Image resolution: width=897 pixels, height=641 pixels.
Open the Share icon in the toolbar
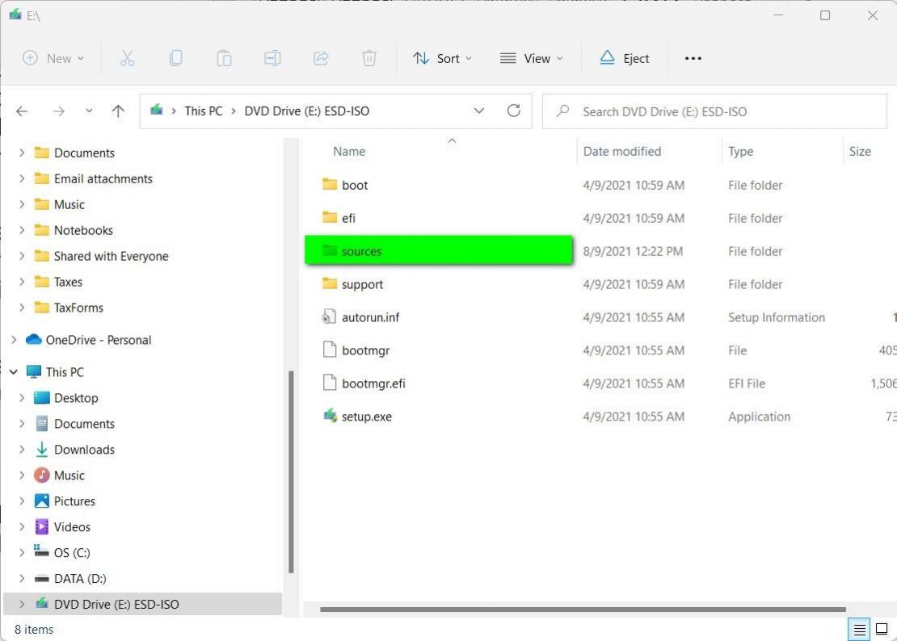pos(321,57)
